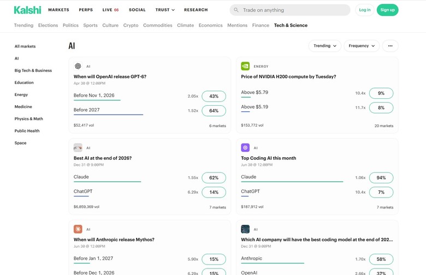The height and width of the screenshot is (275, 426).
Task: Click the dark icon on best coding model market
Action: tap(245, 229)
